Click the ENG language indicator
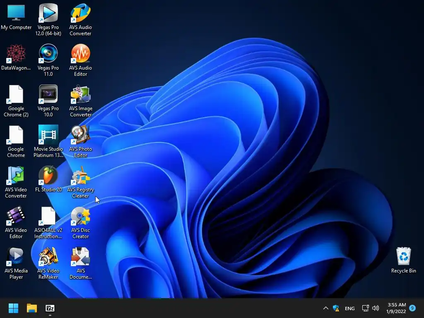Image resolution: width=424 pixels, height=318 pixels. 349,308
